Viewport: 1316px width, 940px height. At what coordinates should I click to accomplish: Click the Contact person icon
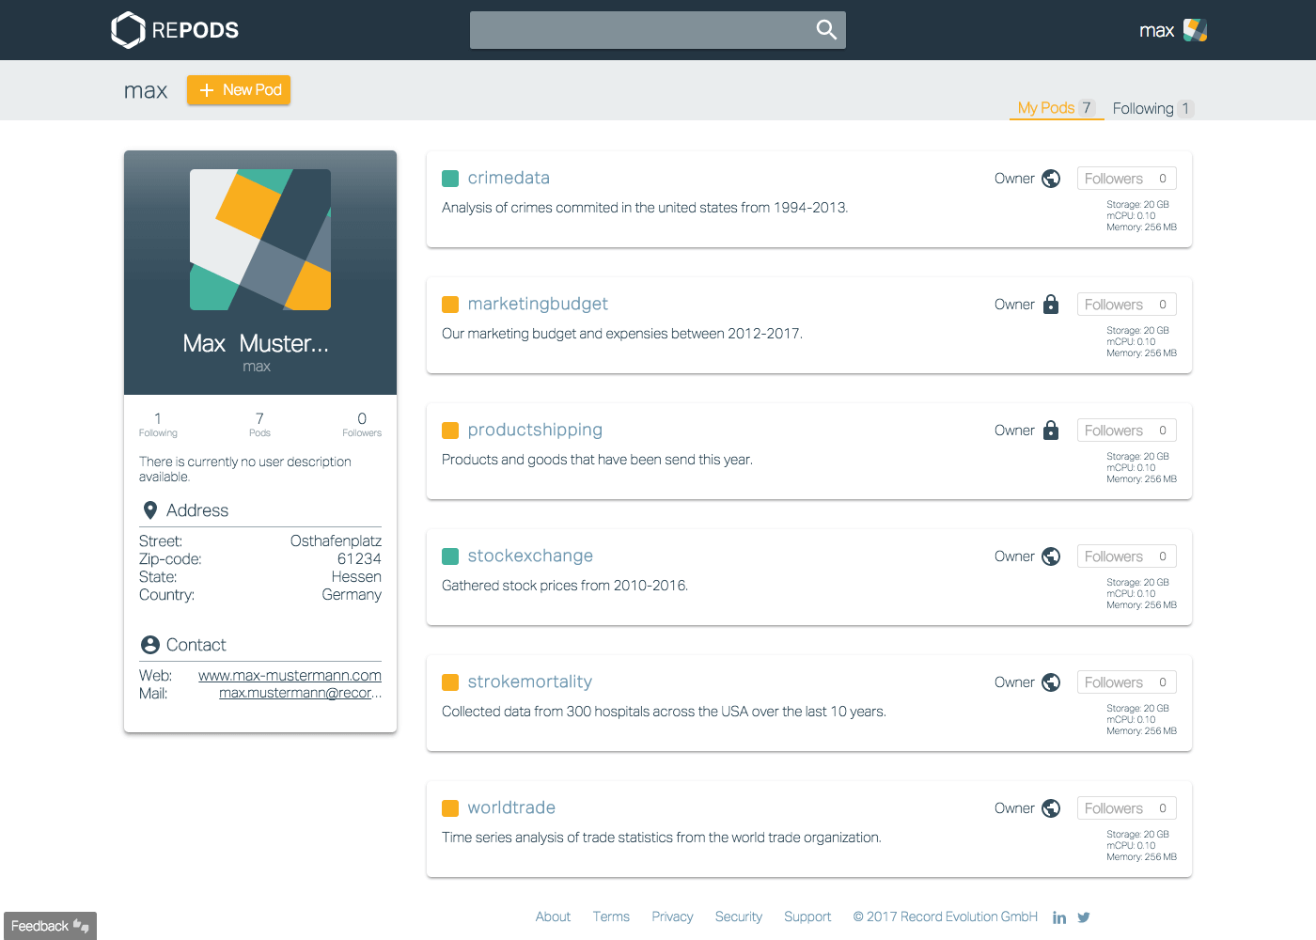(150, 644)
